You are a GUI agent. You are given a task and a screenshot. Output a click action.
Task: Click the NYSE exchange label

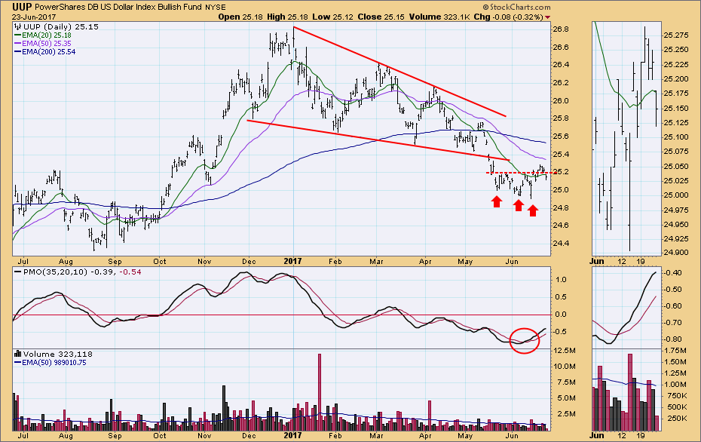point(216,8)
